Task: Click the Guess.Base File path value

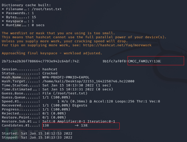Action: (65, 93)
